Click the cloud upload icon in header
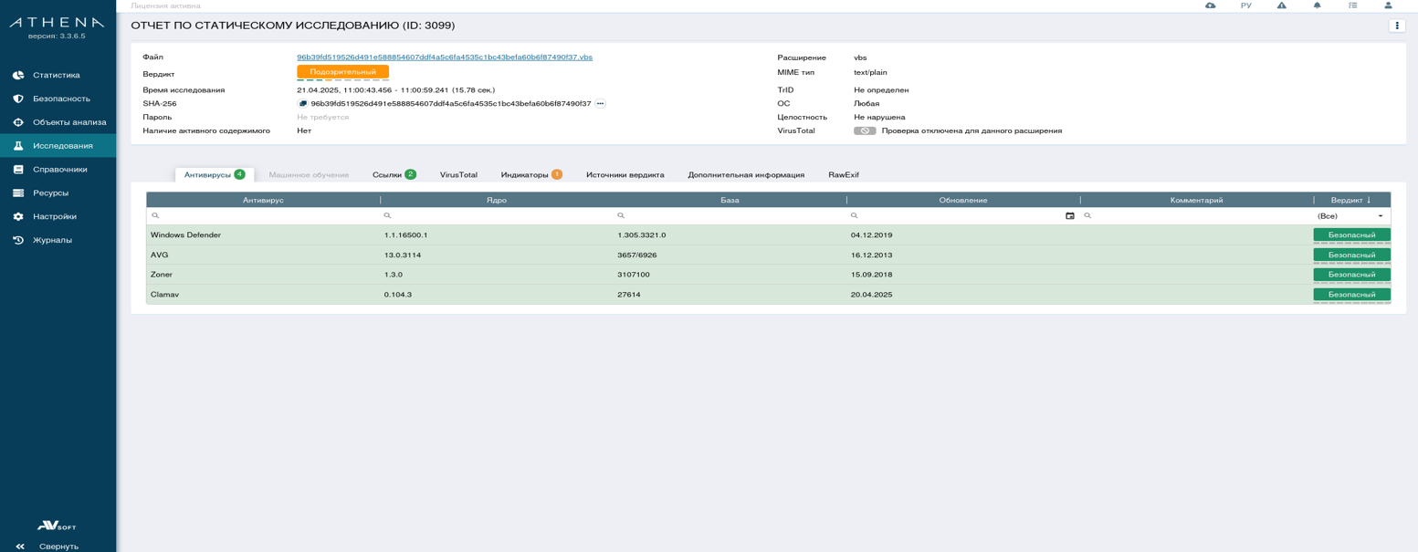 [x=1210, y=5]
